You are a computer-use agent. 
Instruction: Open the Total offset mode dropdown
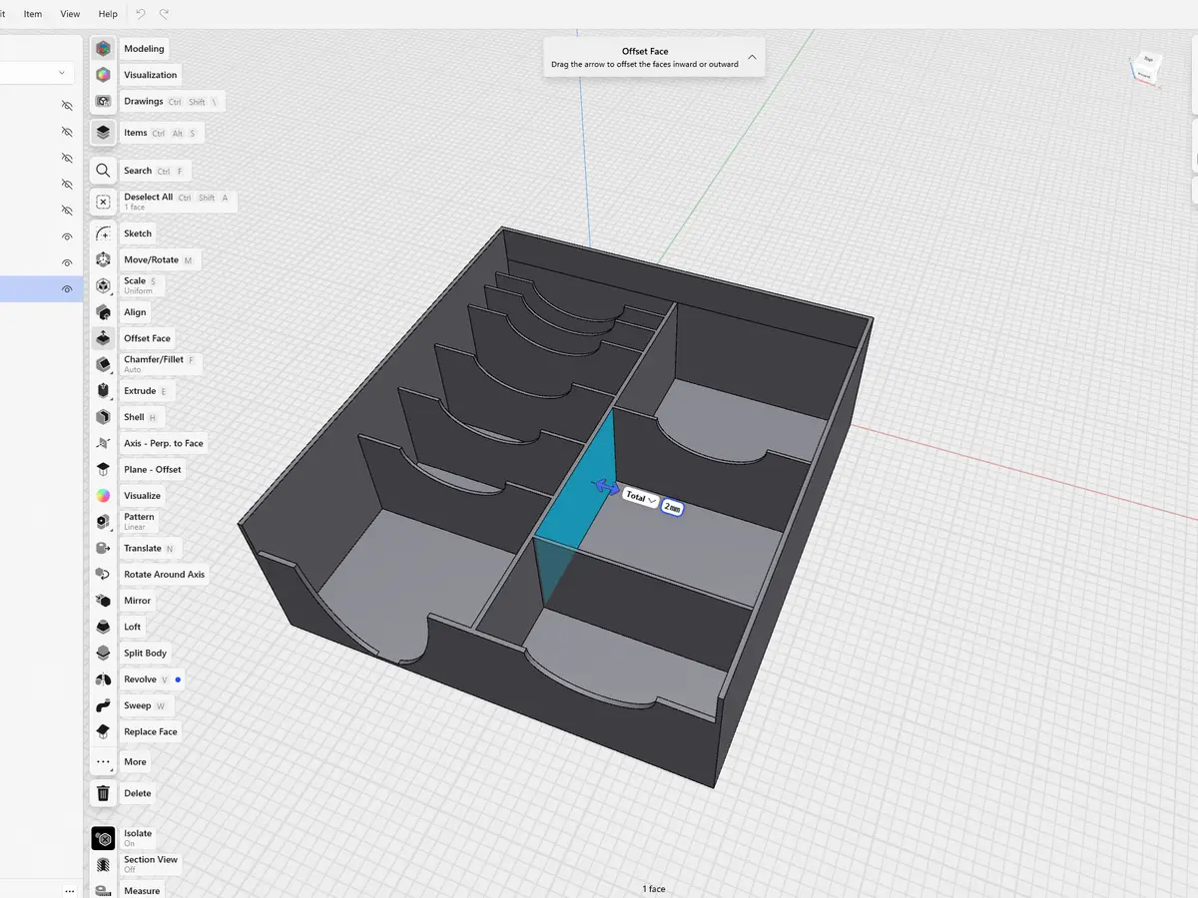tap(640, 497)
